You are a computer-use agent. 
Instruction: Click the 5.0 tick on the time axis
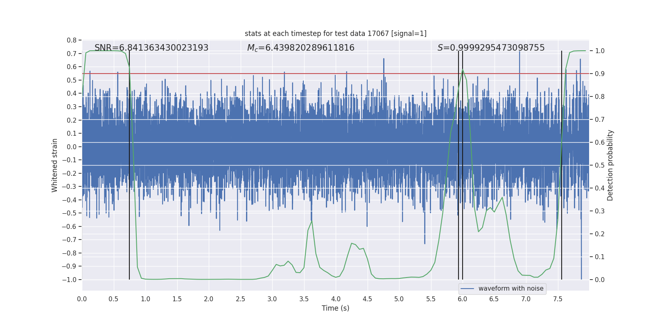(399, 299)
